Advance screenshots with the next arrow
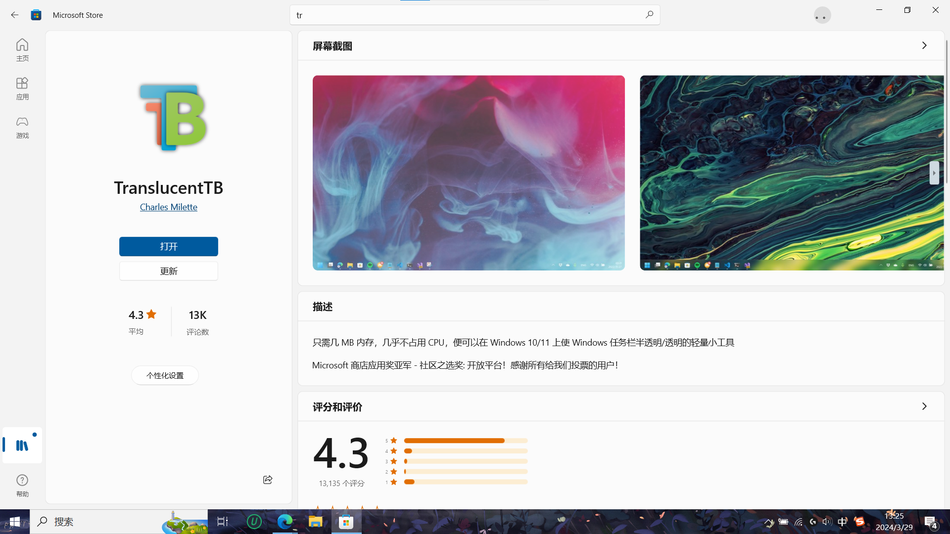Screen dimensions: 950x534 coord(934,173)
